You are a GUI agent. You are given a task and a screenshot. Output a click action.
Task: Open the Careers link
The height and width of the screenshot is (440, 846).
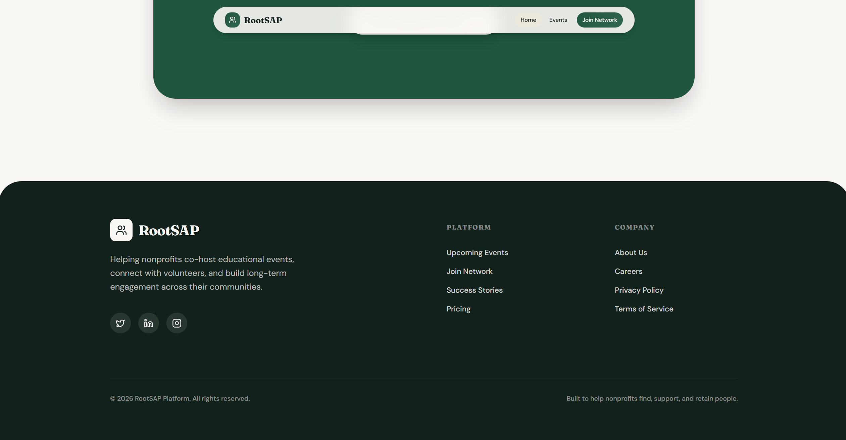click(x=629, y=272)
